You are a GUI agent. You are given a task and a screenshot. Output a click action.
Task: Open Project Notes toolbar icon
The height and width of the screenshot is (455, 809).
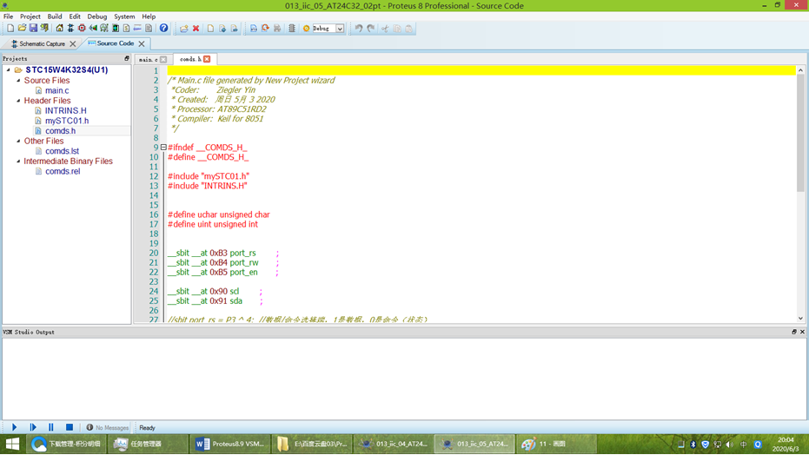149,29
